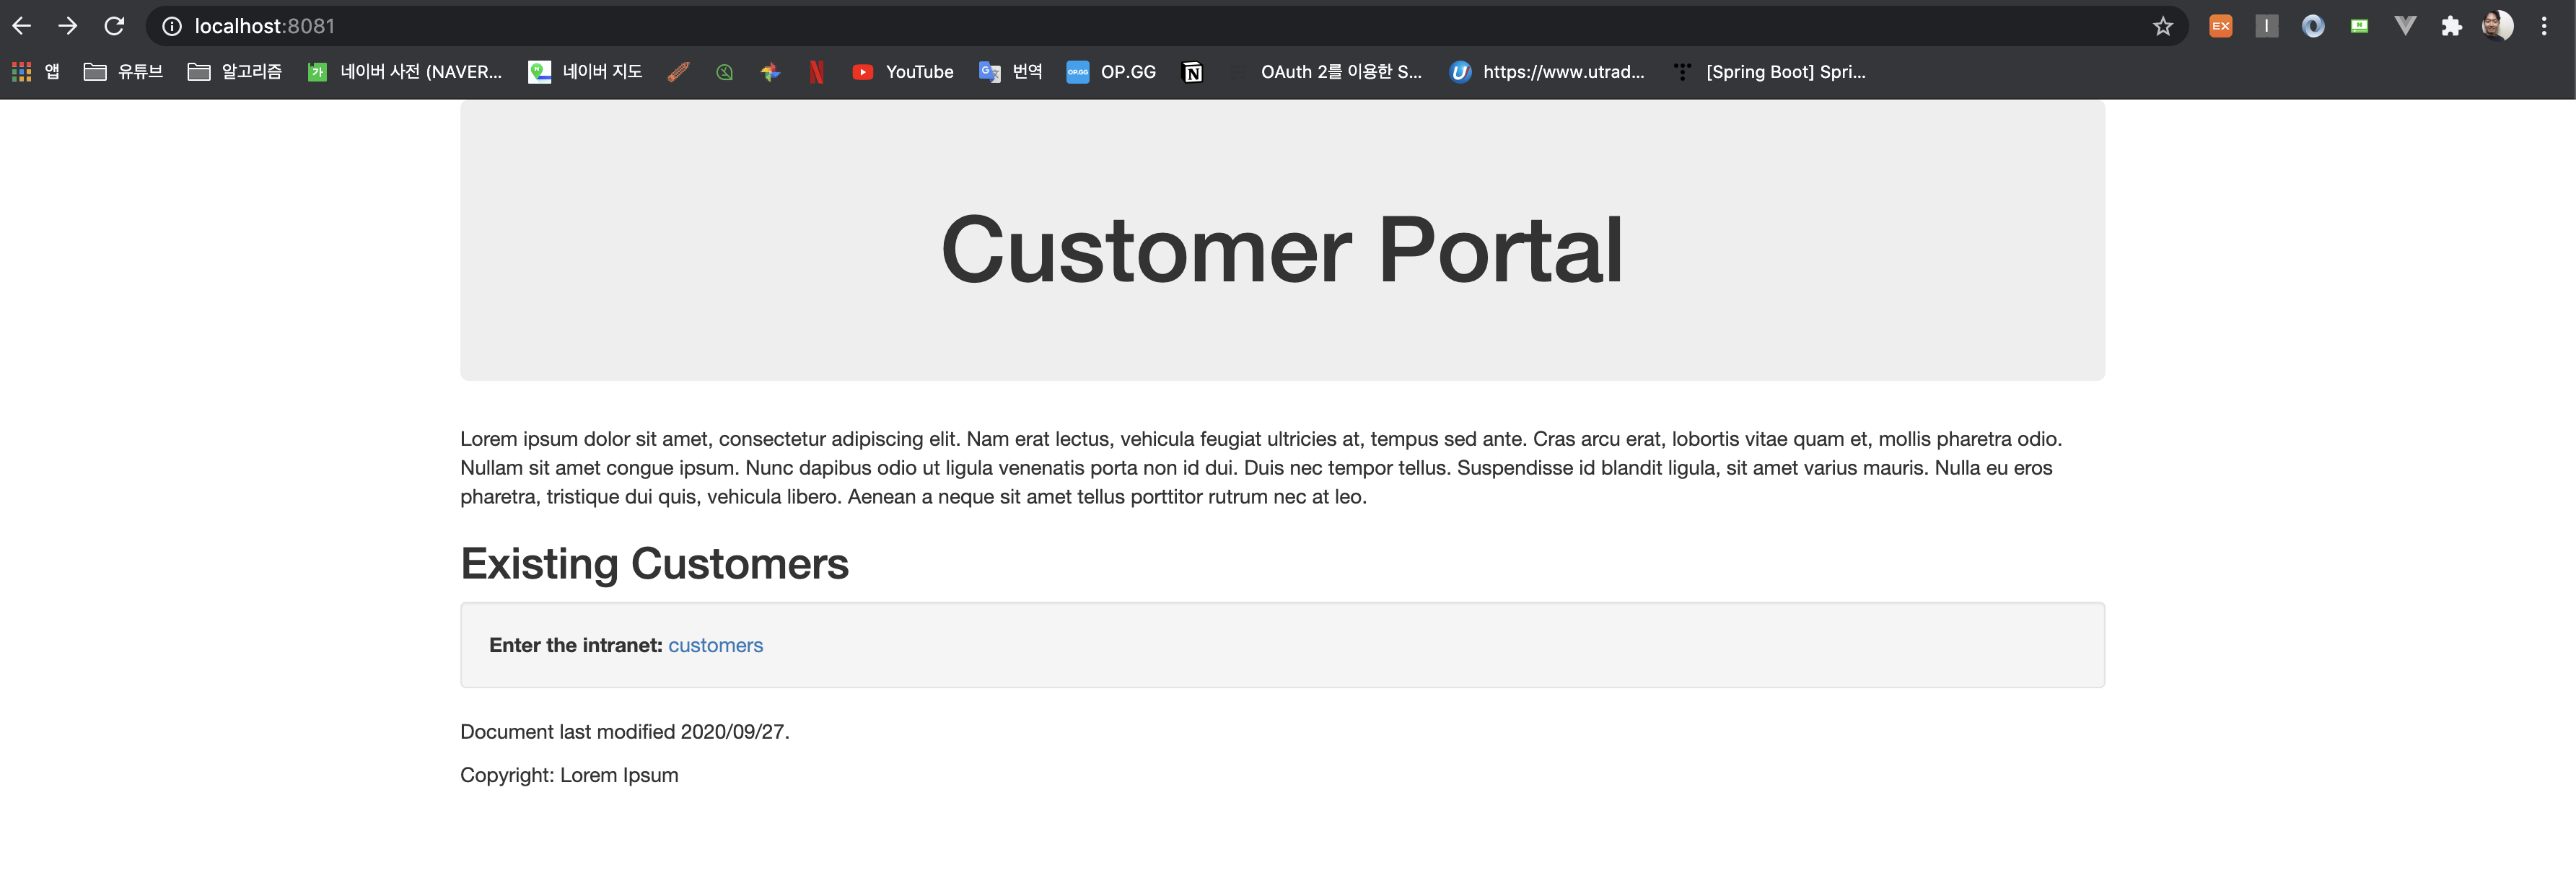Screen dimensions: 2576x883
Task: Open the Vue devtools extension icon
Action: [x=2405, y=26]
